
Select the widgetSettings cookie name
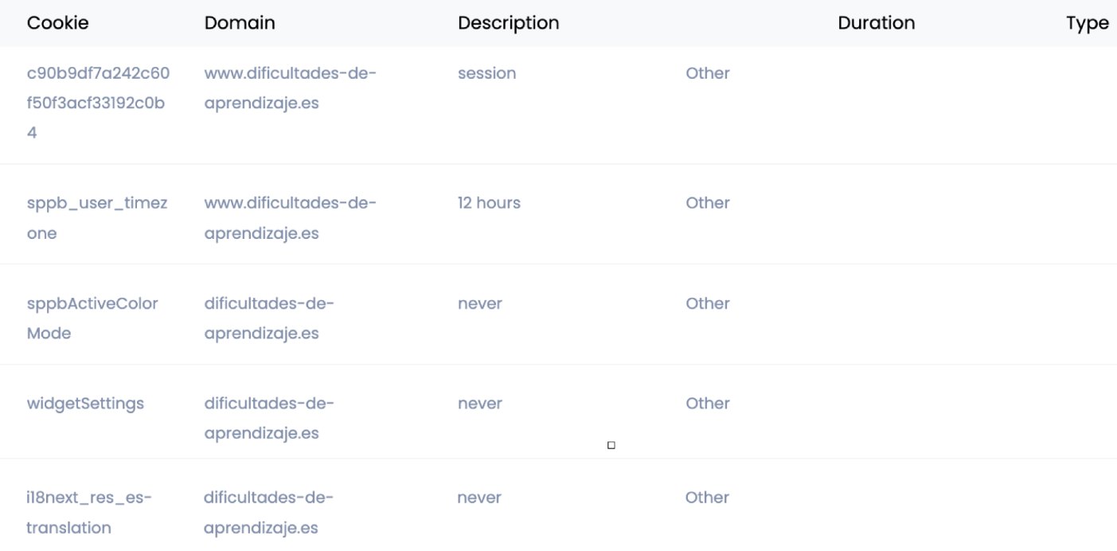pyautogui.click(x=85, y=404)
